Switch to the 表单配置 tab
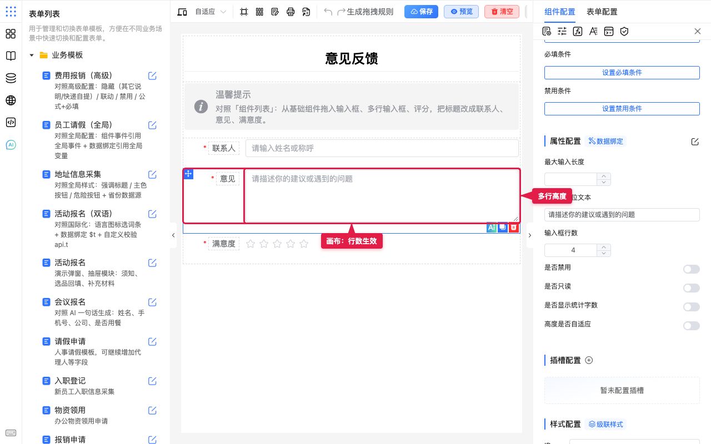The height and width of the screenshot is (444, 711). click(x=602, y=12)
